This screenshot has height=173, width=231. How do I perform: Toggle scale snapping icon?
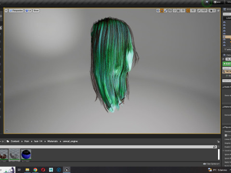[199, 11]
